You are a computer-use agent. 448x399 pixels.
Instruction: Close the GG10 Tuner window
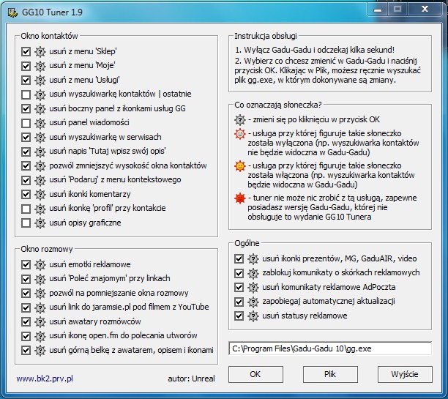coord(425,10)
